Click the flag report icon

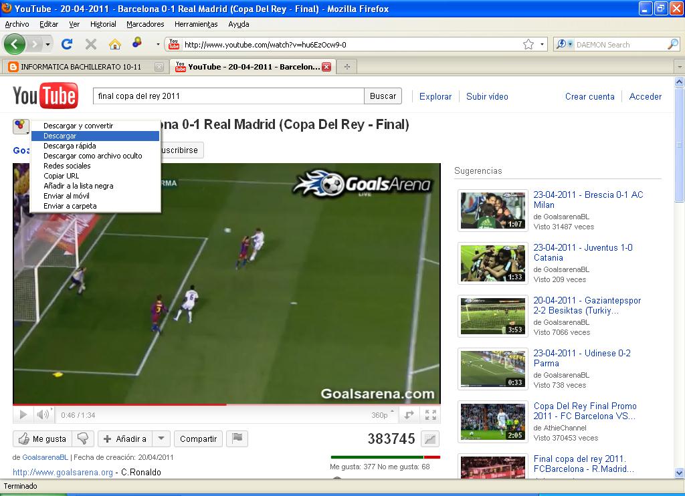(237, 439)
